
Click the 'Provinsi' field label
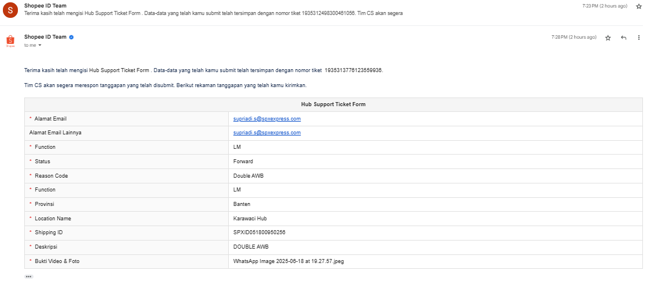(x=44, y=204)
